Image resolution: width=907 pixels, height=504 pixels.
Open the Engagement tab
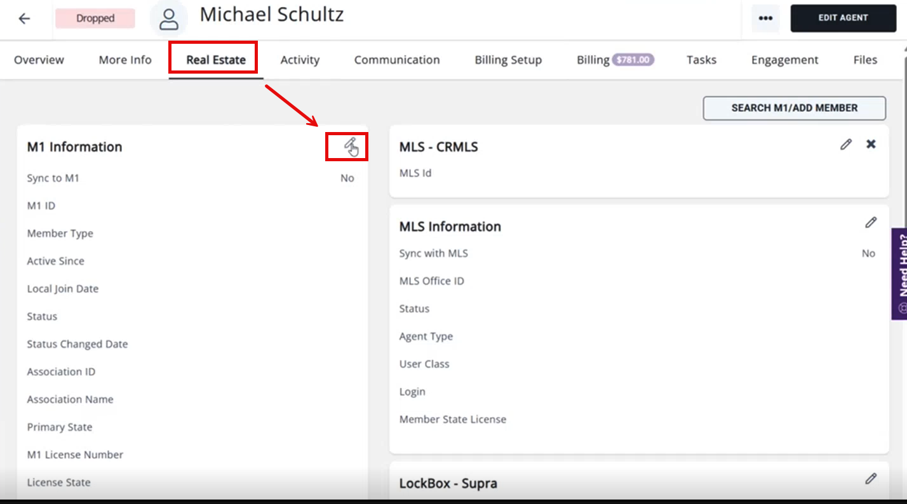point(784,60)
